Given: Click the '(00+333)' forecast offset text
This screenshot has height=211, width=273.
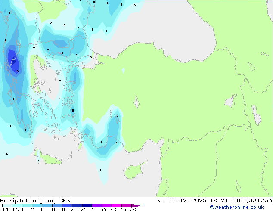Looking at the screenshot, I should (260, 201).
